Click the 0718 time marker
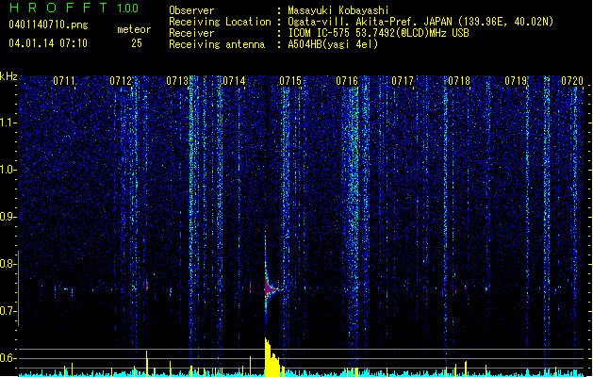Screen dimensions: 593x377 [x=459, y=81]
